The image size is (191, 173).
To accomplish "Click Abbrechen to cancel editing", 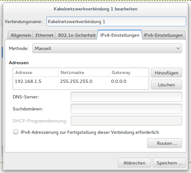I will 134,163.
